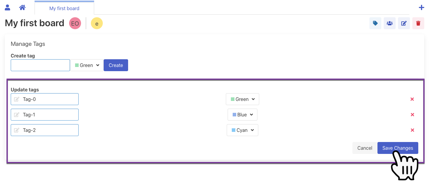Focus the Create tag name field
The height and width of the screenshot is (181, 429).
(x=40, y=65)
